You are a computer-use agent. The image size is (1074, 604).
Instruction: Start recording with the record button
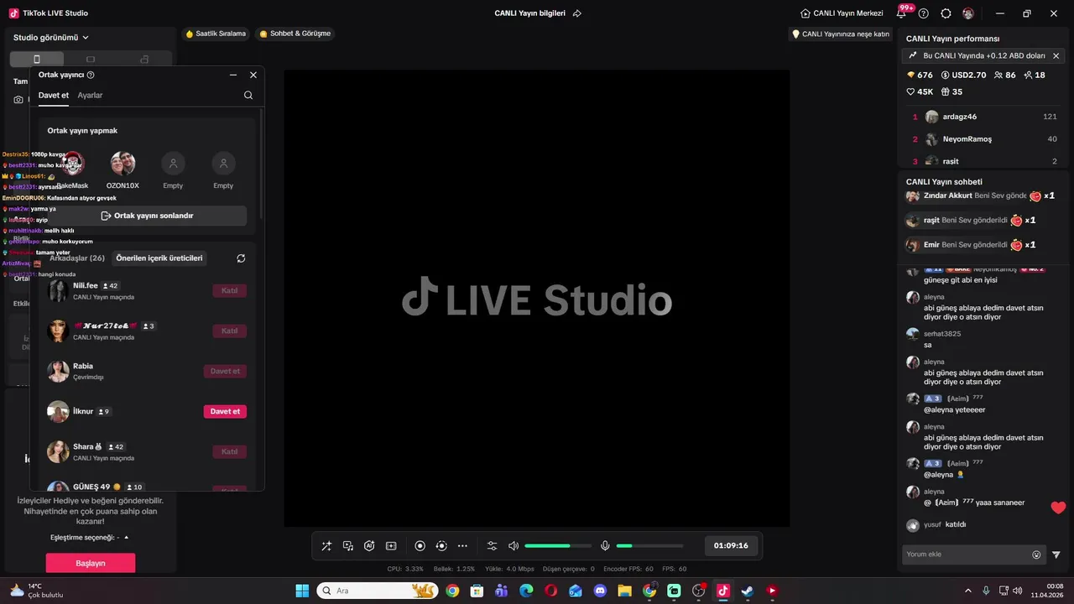coord(420,546)
